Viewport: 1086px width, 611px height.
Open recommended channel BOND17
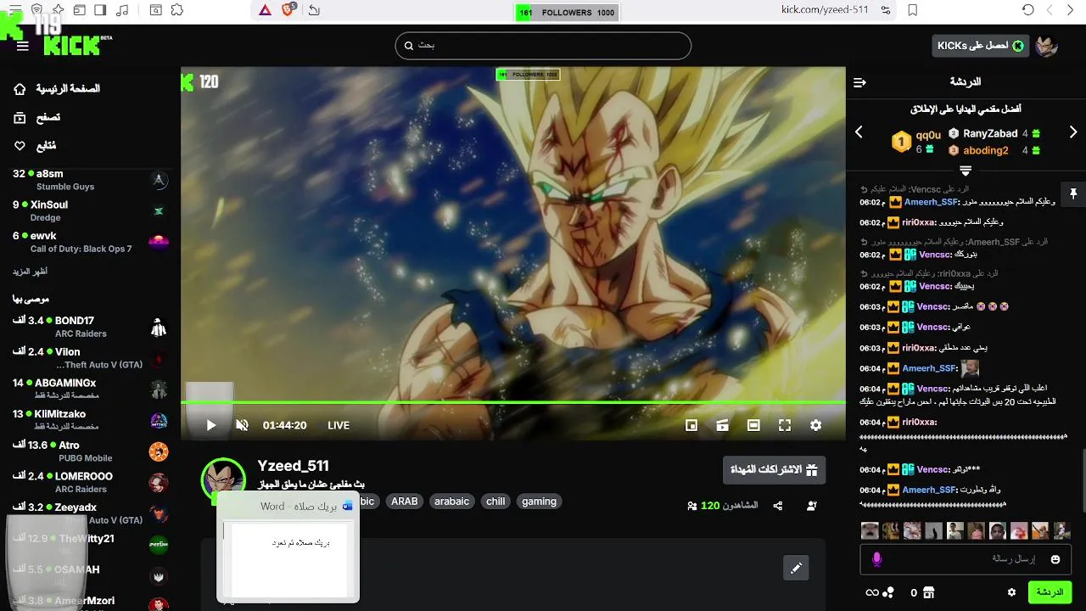click(89, 327)
